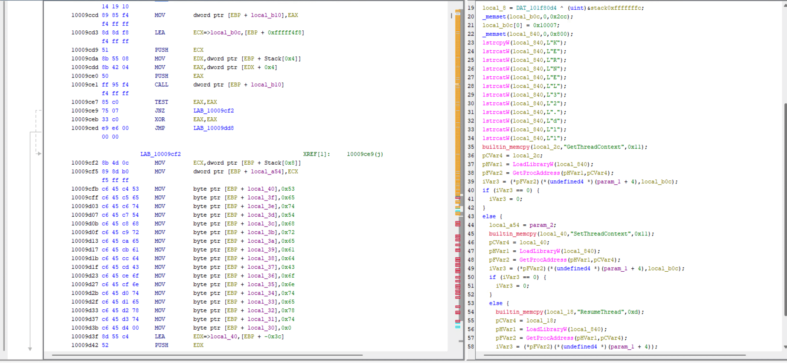Select PUSH EDX at address 10009d42

pyautogui.click(x=161, y=346)
